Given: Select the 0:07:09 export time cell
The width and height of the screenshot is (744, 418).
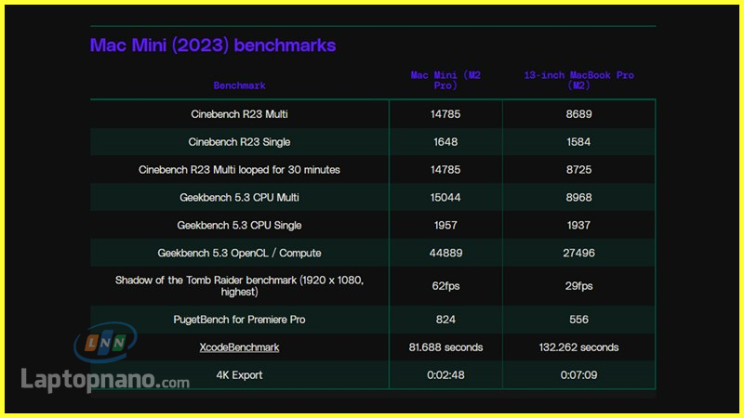Looking at the screenshot, I should [x=578, y=375].
